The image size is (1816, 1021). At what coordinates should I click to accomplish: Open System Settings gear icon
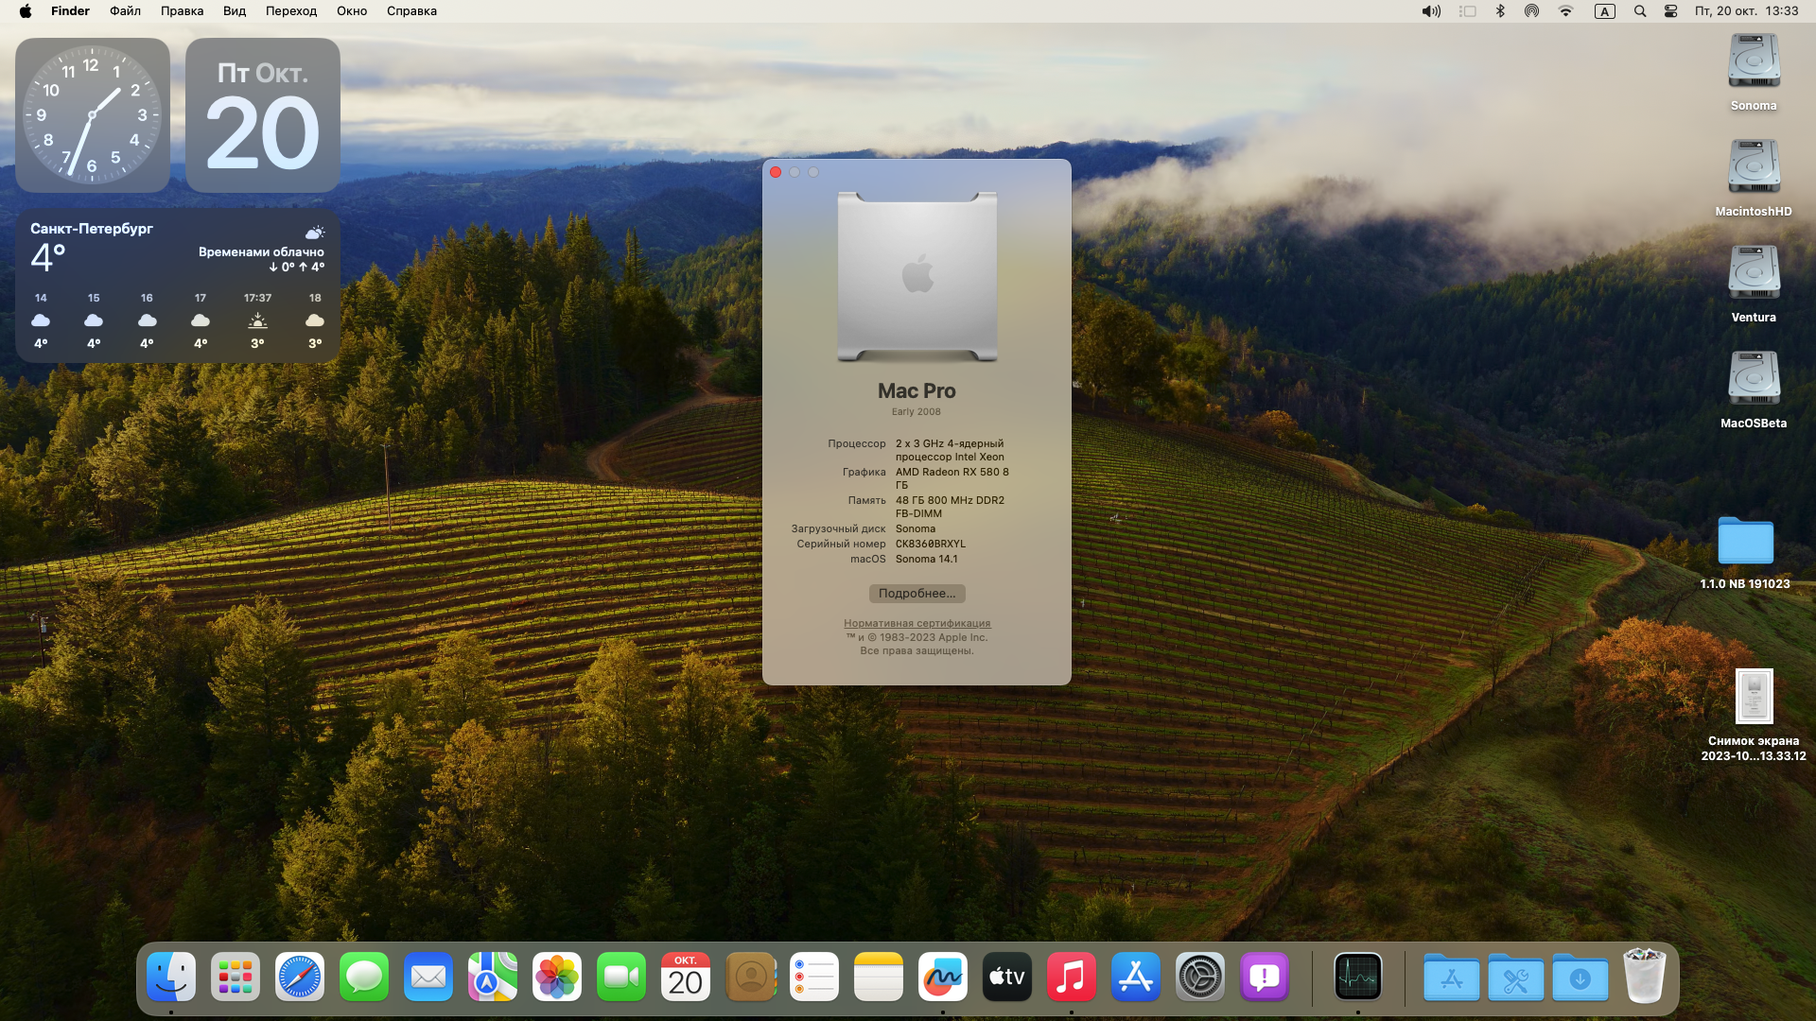coord(1200,978)
